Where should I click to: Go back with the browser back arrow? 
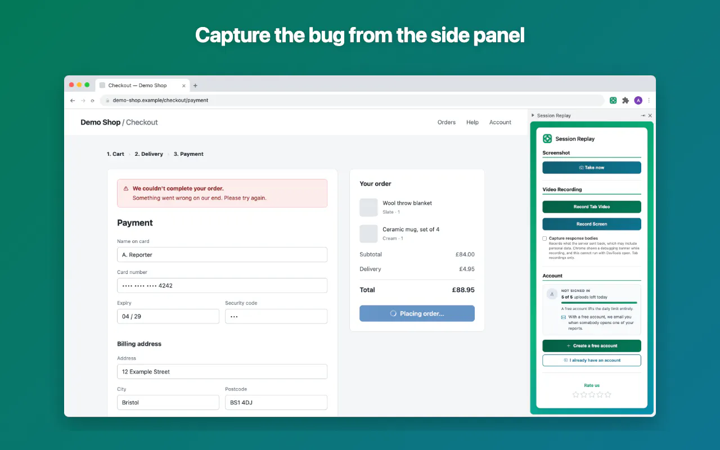[x=73, y=100]
